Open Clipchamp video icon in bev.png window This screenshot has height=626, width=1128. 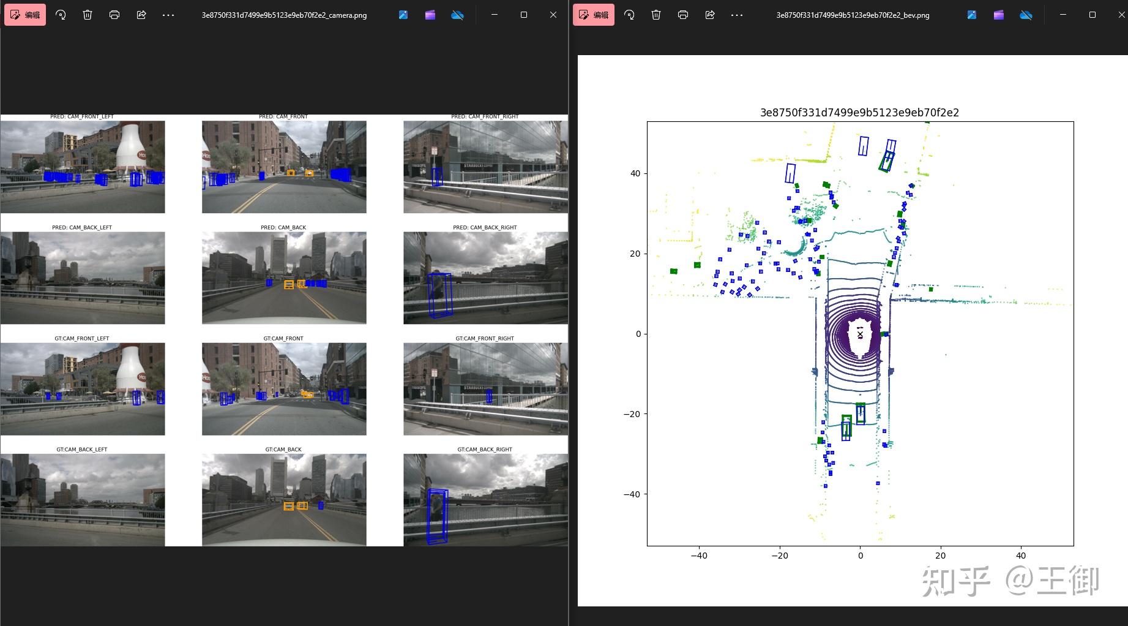999,15
